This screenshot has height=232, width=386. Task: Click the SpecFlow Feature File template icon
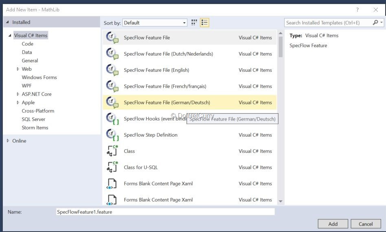click(112, 38)
